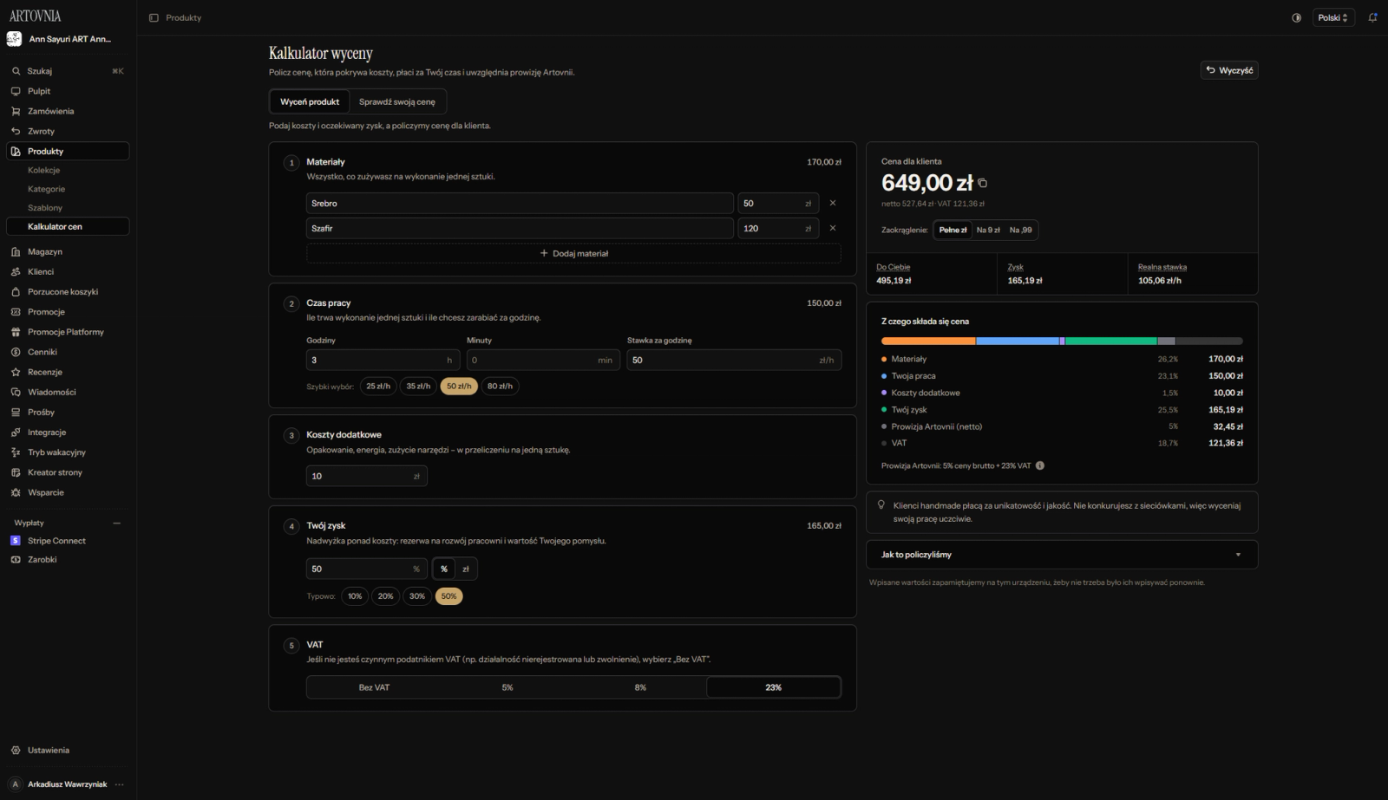Switch profit unit to zł

[466, 569]
